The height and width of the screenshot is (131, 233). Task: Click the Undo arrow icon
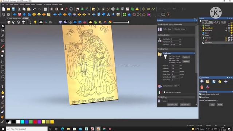point(35,9)
